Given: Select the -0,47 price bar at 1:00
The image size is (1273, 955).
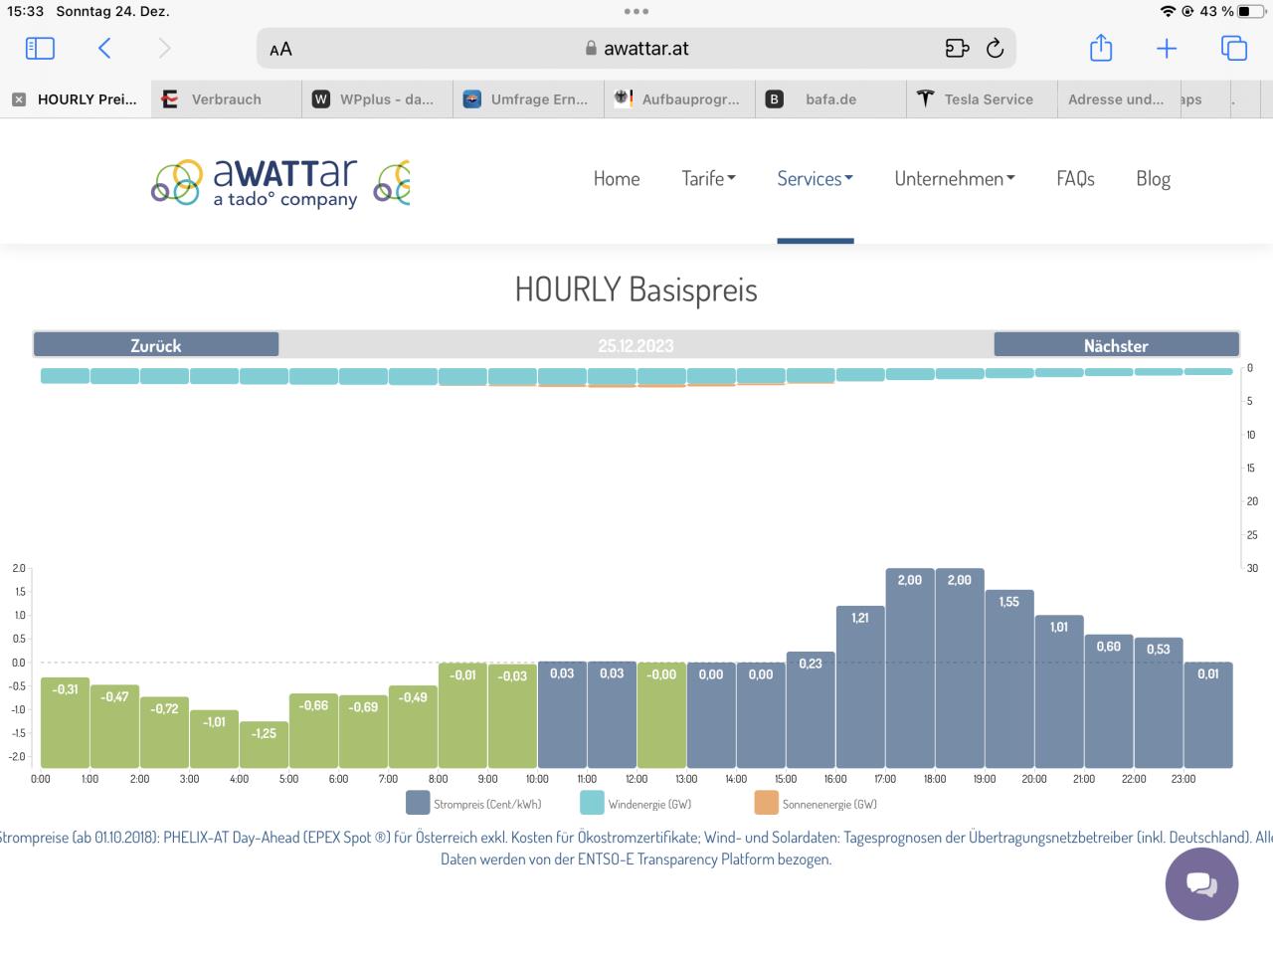Looking at the screenshot, I should click(x=114, y=726).
